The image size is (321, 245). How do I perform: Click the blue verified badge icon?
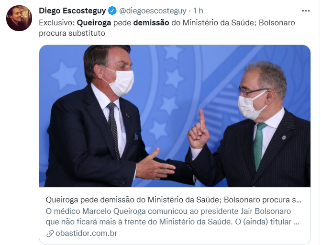(x=112, y=11)
